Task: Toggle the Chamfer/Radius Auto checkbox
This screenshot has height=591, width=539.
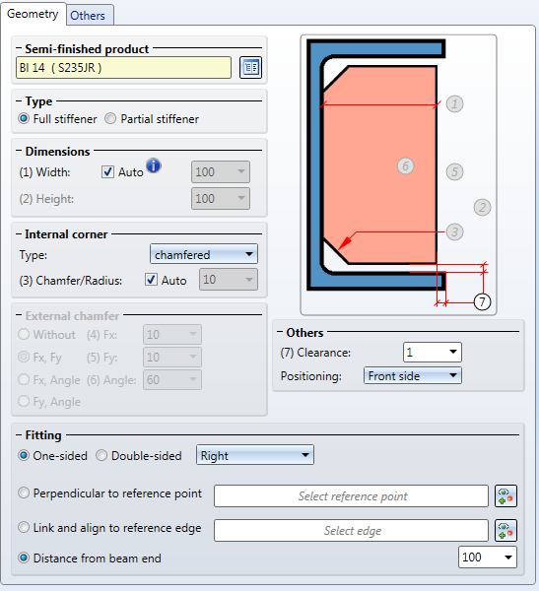Action: [x=151, y=280]
